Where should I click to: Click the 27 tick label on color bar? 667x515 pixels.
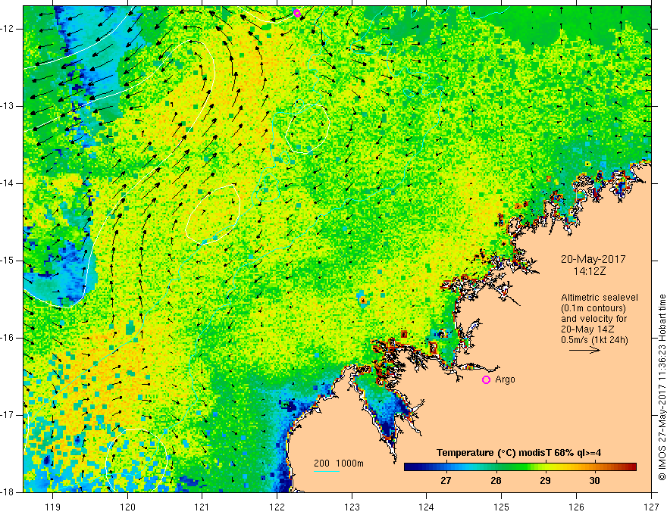[446, 481]
